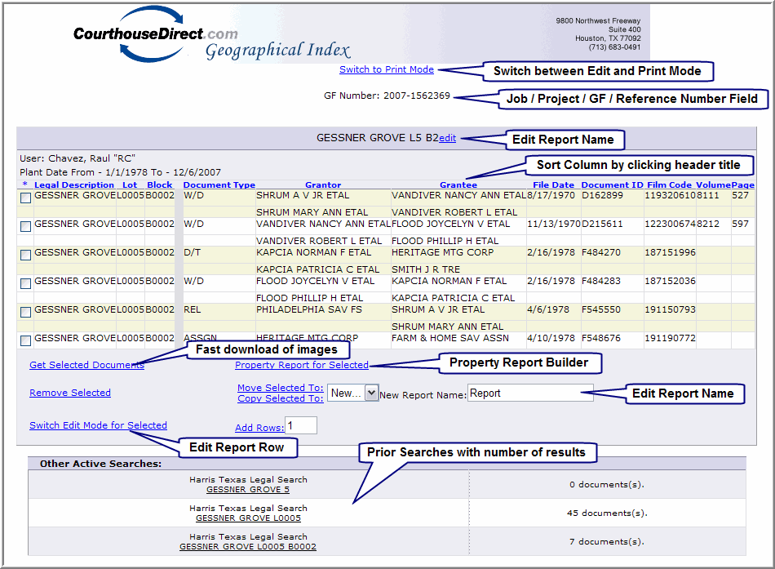
Task: Sort table by Legal Description column
Action: 74,185
